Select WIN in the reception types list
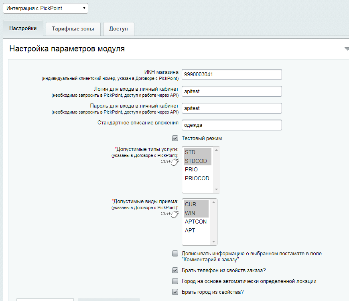 pos(196,213)
